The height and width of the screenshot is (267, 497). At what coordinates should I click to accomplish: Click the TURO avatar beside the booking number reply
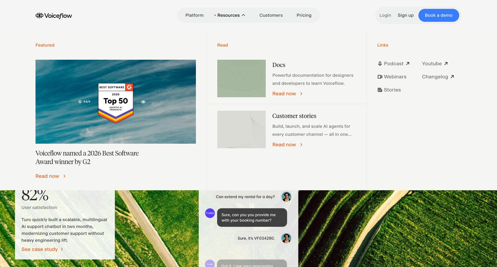(210, 213)
